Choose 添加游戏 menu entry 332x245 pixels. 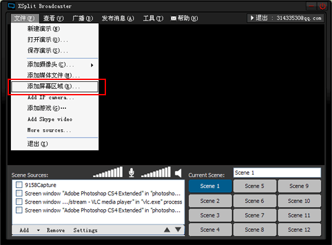pyautogui.click(x=55, y=108)
